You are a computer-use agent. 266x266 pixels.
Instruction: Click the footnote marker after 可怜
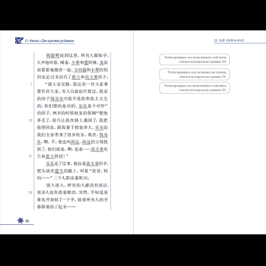point(106,104)
